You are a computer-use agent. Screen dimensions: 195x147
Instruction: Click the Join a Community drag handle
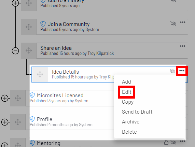[x=29, y=27]
